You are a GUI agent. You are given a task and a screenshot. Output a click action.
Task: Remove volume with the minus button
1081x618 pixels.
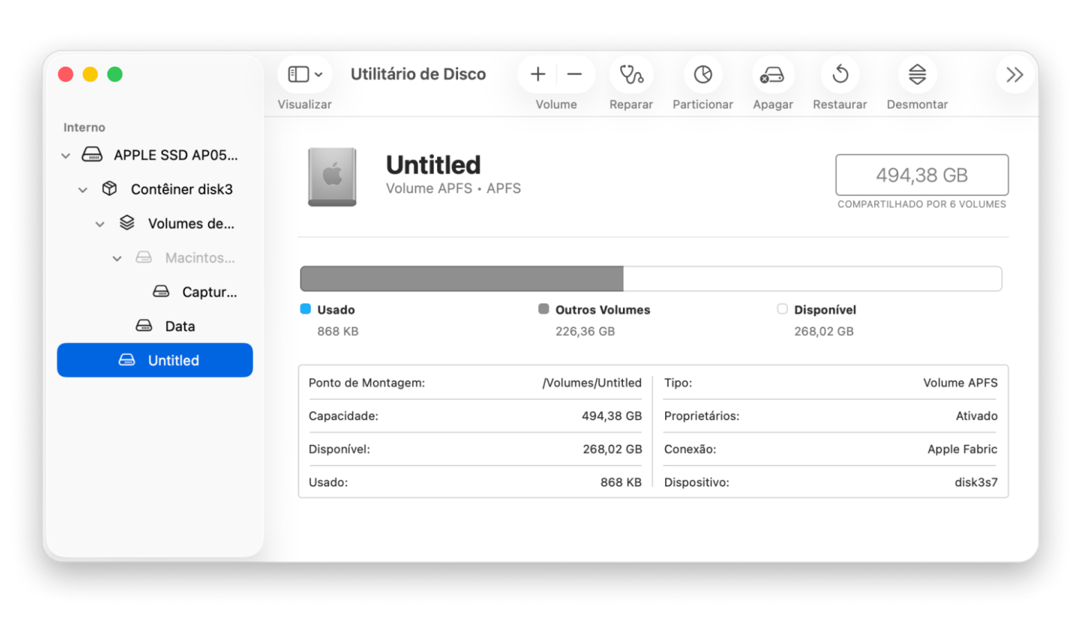pyautogui.click(x=574, y=74)
